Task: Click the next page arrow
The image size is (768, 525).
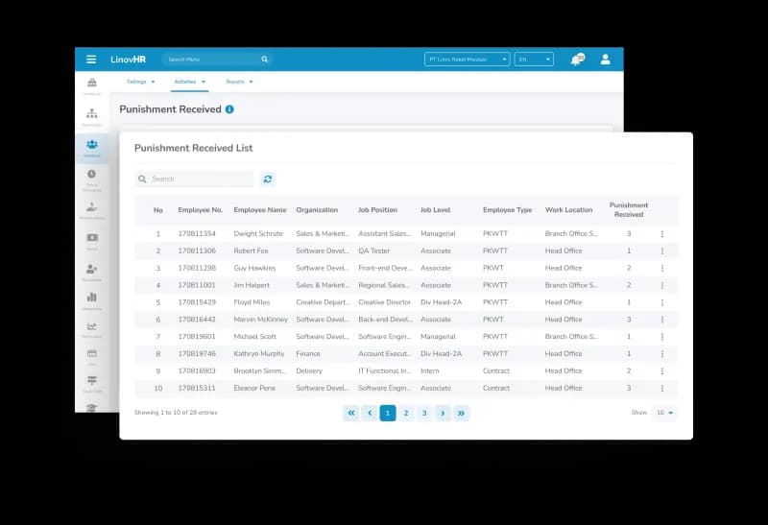Action: [443, 413]
